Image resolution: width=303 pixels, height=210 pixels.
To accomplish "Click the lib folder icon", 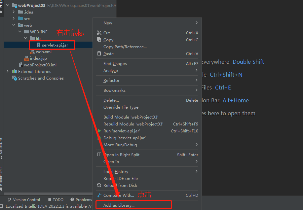I will (32, 38).
